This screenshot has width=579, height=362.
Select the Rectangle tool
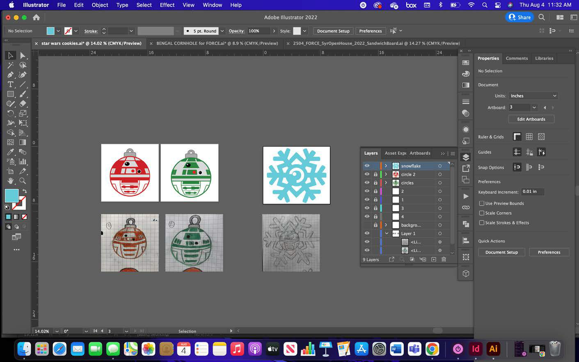[x=11, y=94]
